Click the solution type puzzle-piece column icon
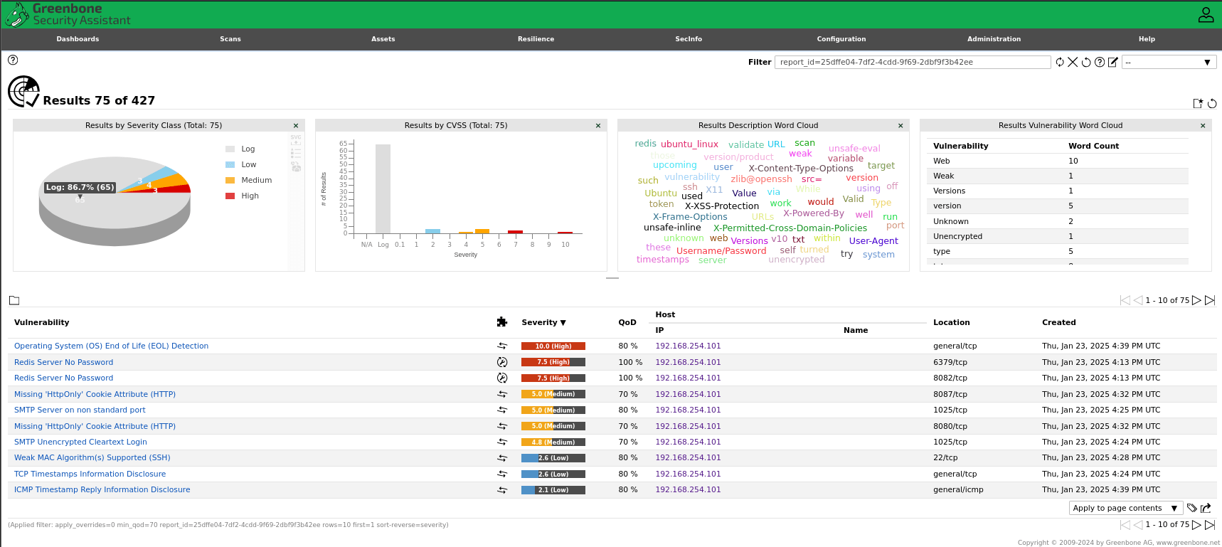This screenshot has width=1222, height=547. coord(502,322)
